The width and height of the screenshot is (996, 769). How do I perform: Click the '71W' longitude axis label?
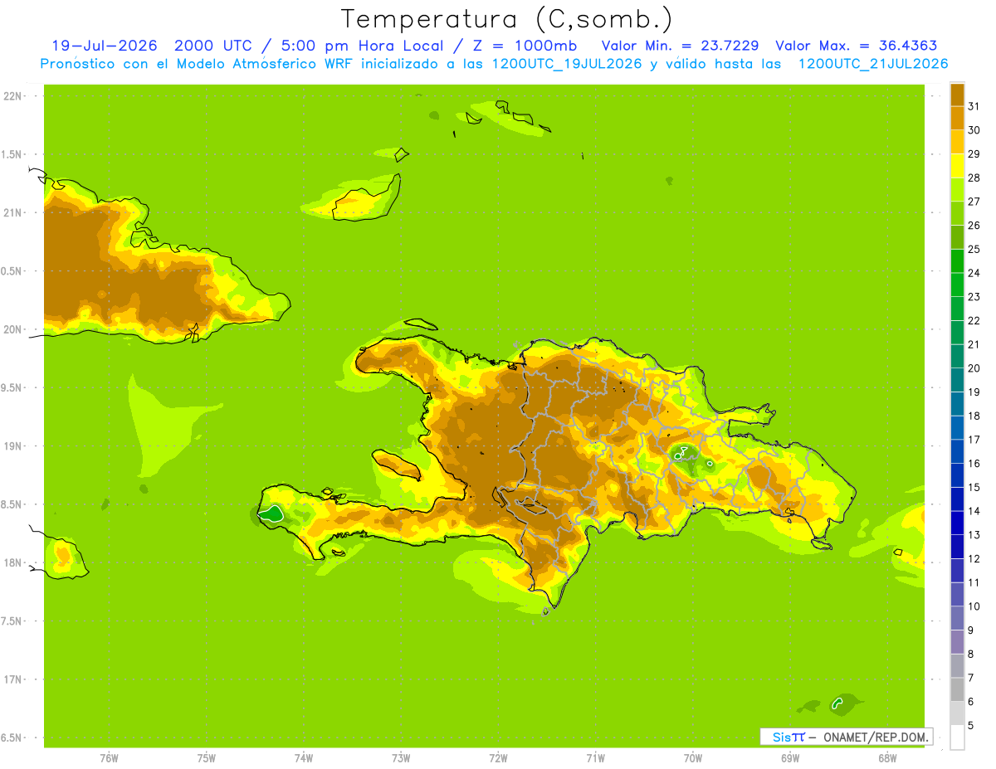(595, 758)
